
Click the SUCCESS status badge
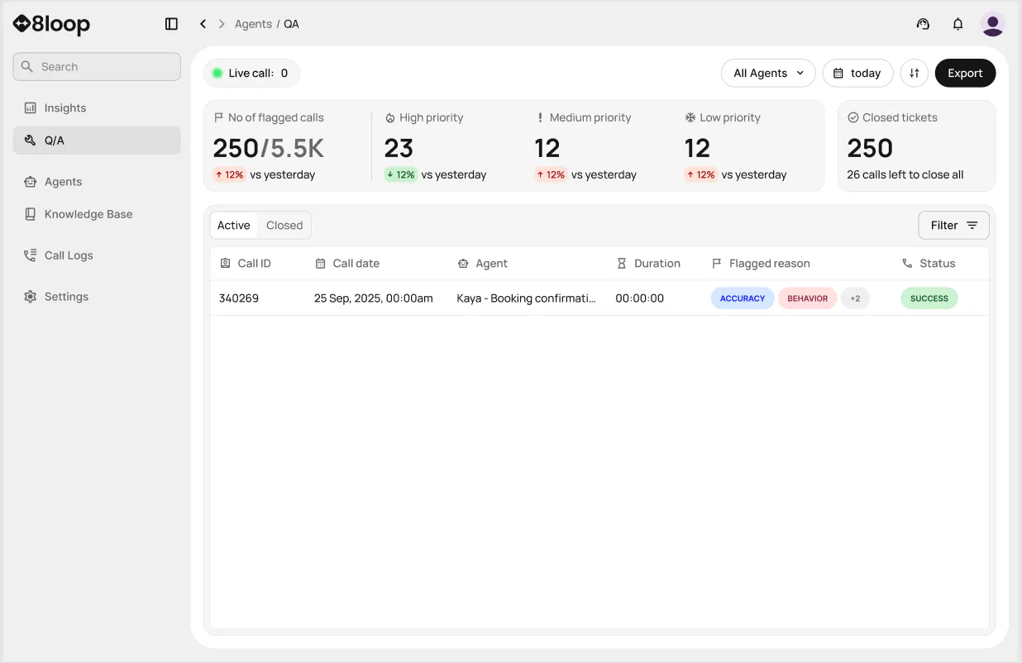pos(929,298)
